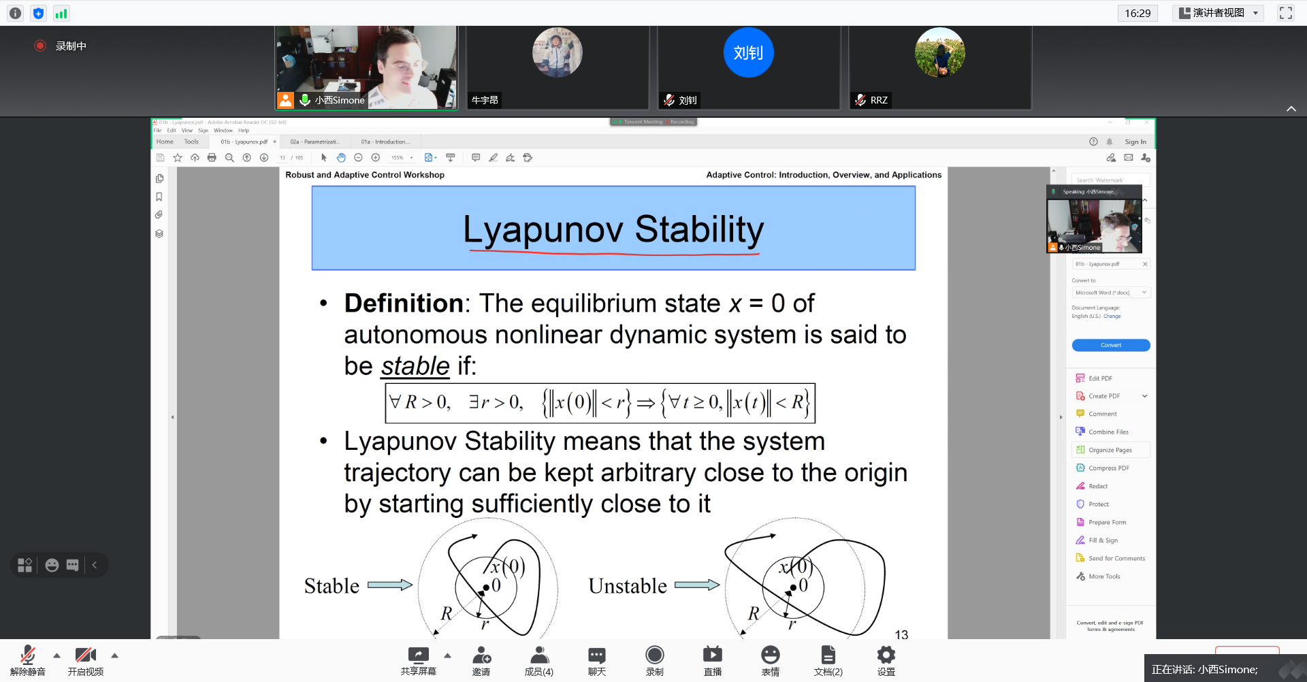The width and height of the screenshot is (1307, 682).
Task: Toggle 解除静音 to unmute the microphone
Action: point(27,660)
